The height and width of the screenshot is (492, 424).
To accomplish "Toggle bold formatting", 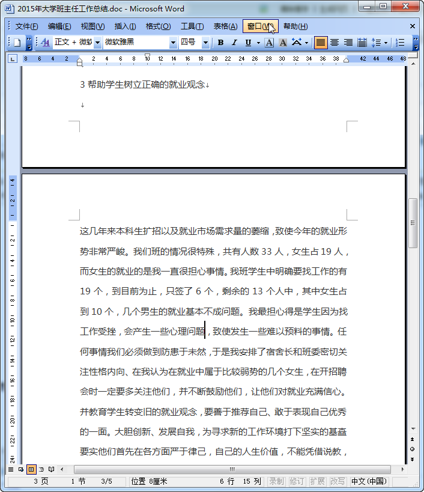I will pos(220,43).
